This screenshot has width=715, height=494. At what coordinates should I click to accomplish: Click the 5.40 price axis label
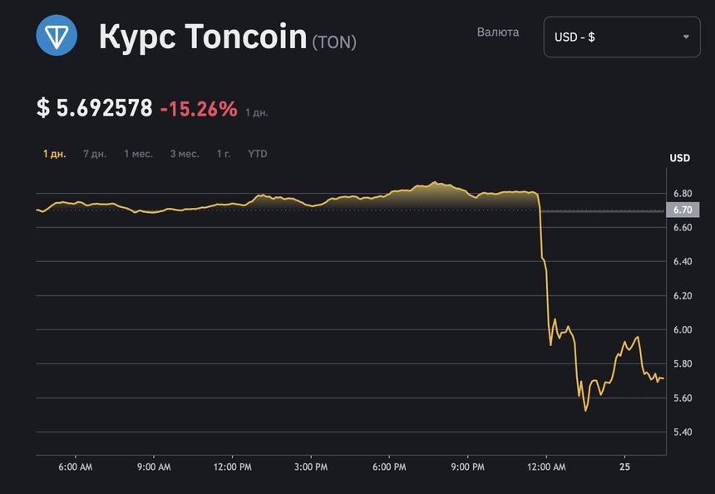coord(683,432)
